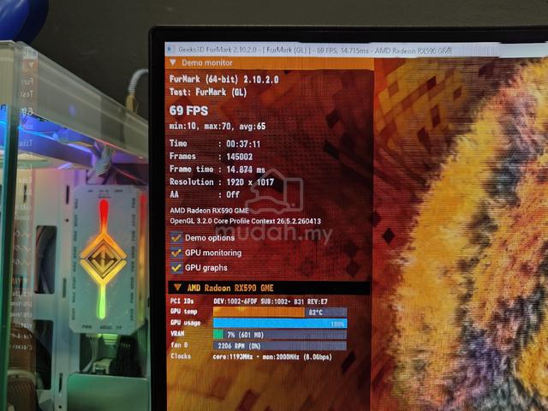
Task: Click the AA : Off line
Action: [205, 194]
